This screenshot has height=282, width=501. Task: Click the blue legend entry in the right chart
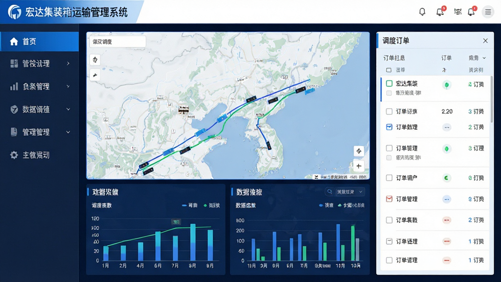[326, 205]
